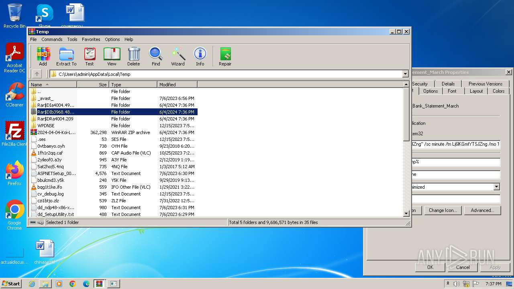This screenshot has height=289, width=514.
Task: Click the Find magnifier icon
Action: coord(156,57)
